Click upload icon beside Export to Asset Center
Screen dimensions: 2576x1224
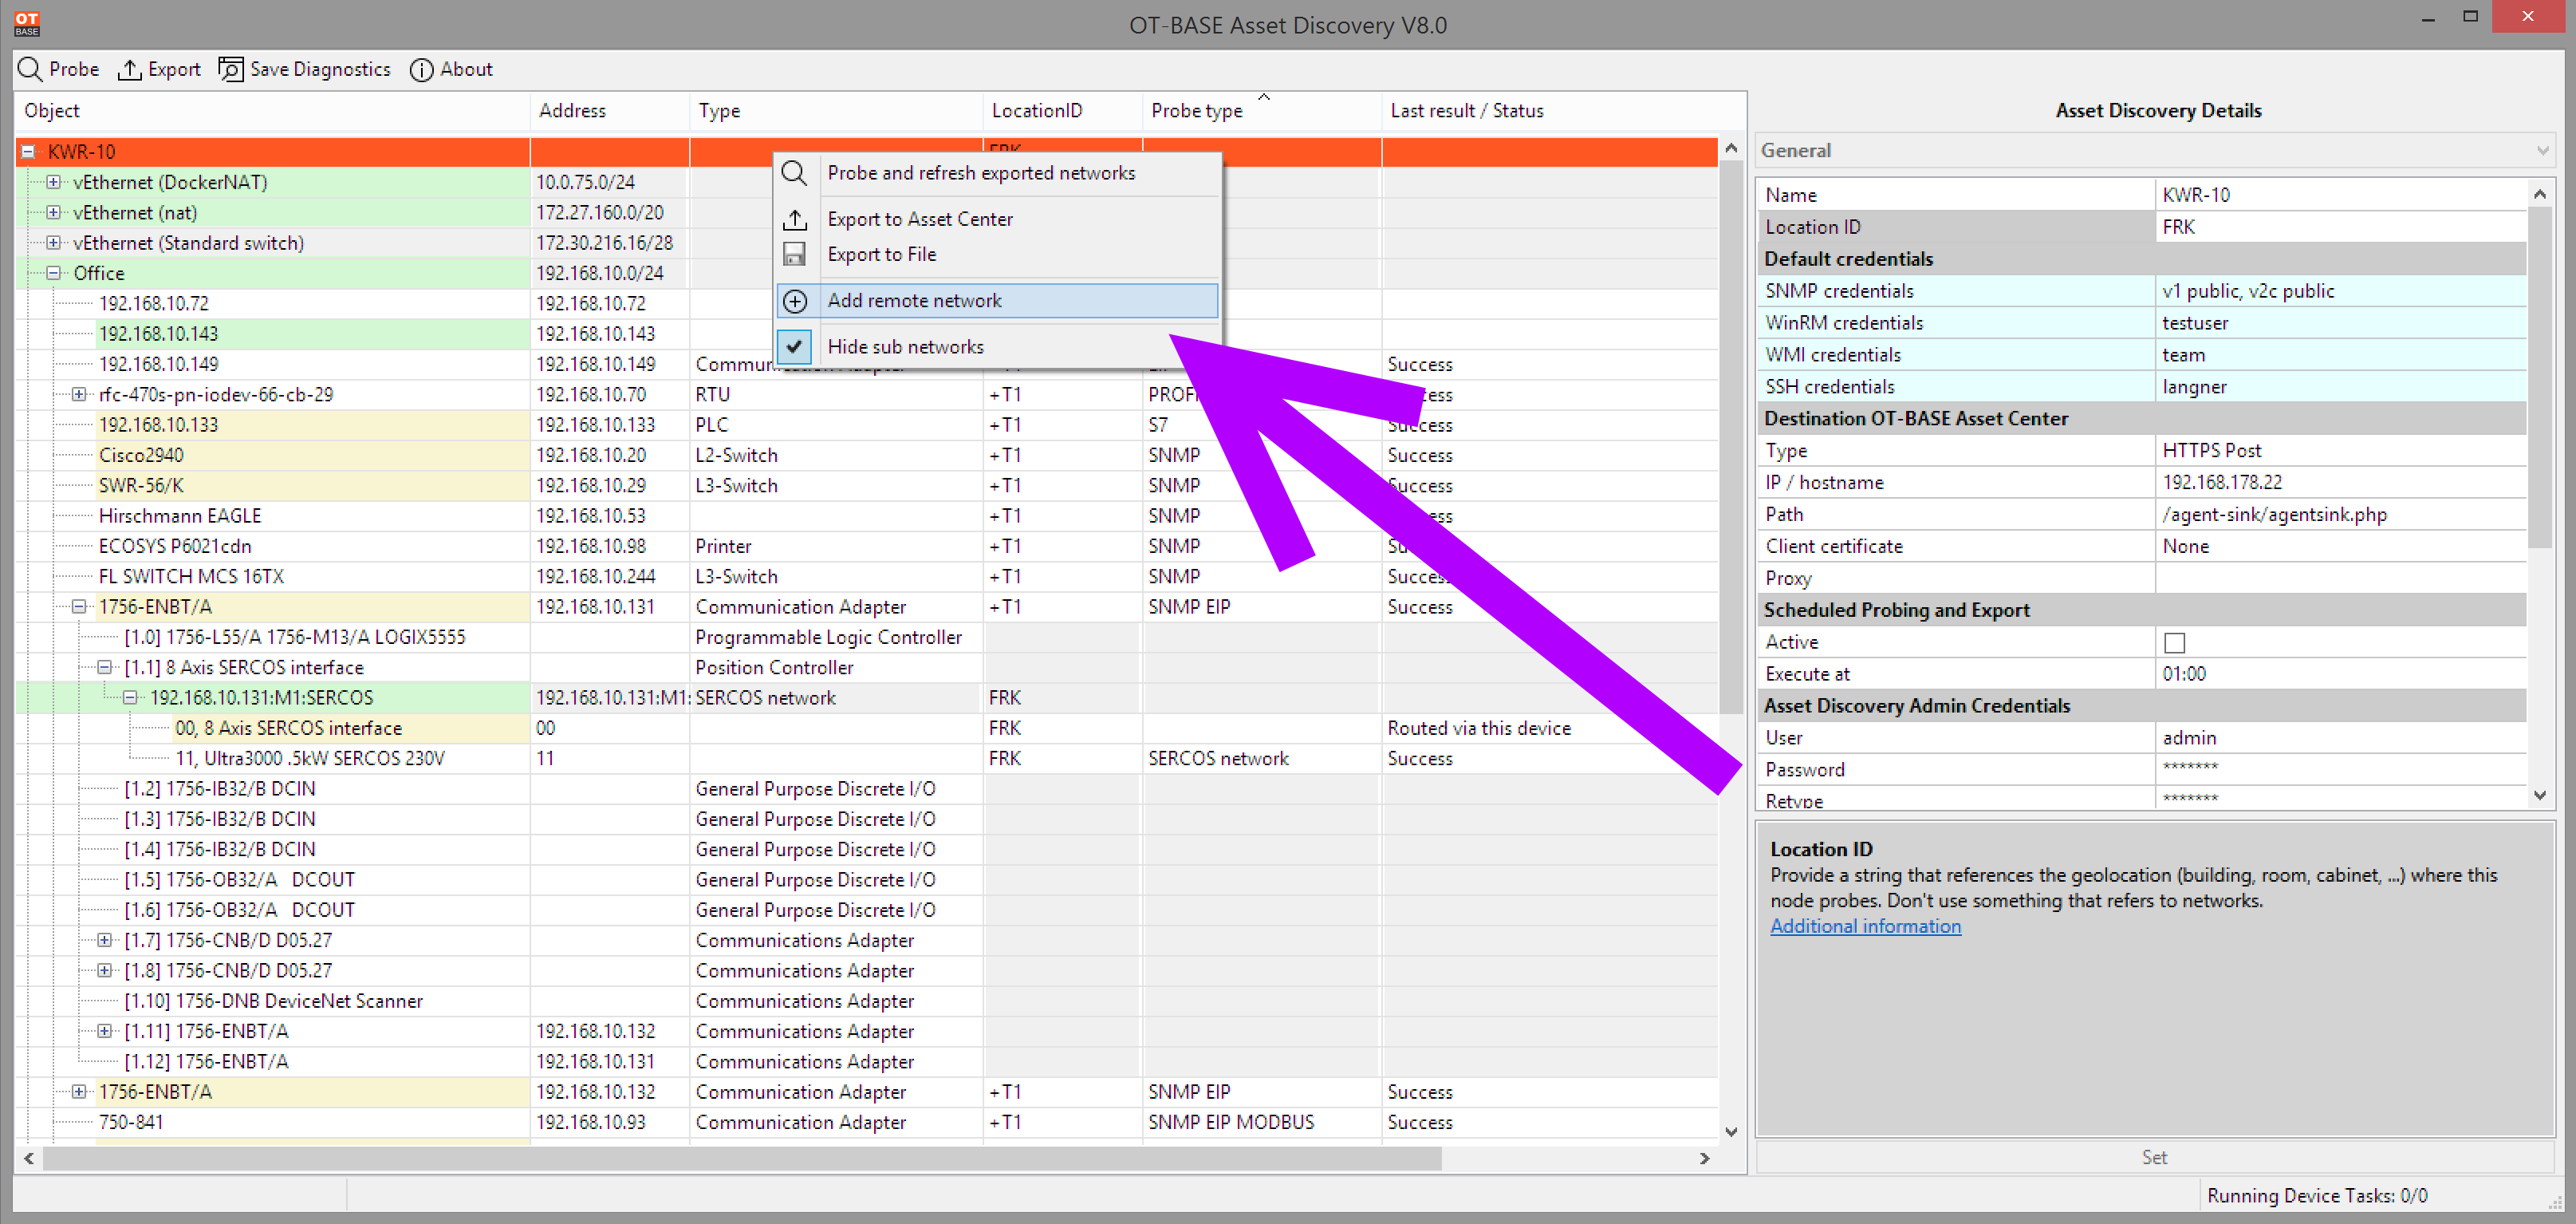coord(794,219)
